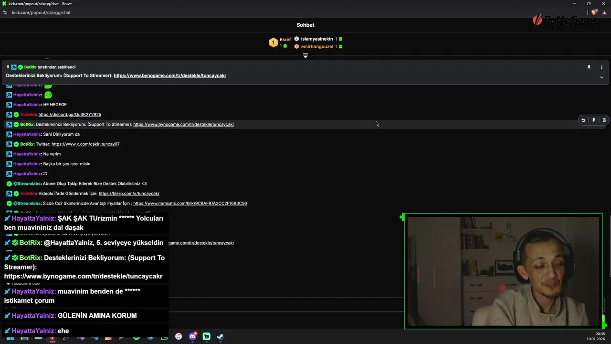Click "Başka bir şey ister misin" message

[x=67, y=164]
